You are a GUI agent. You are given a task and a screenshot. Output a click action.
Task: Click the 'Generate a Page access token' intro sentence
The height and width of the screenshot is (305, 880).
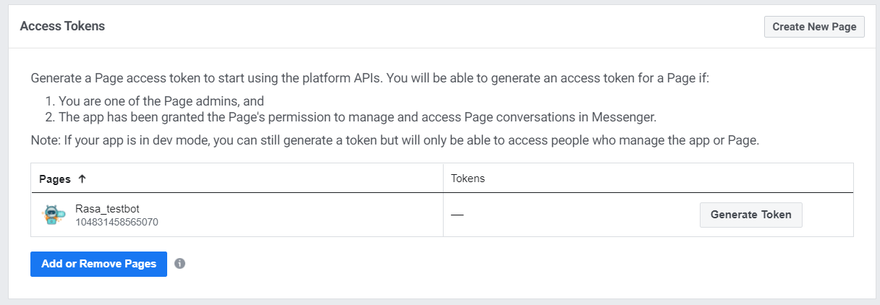[x=369, y=78]
